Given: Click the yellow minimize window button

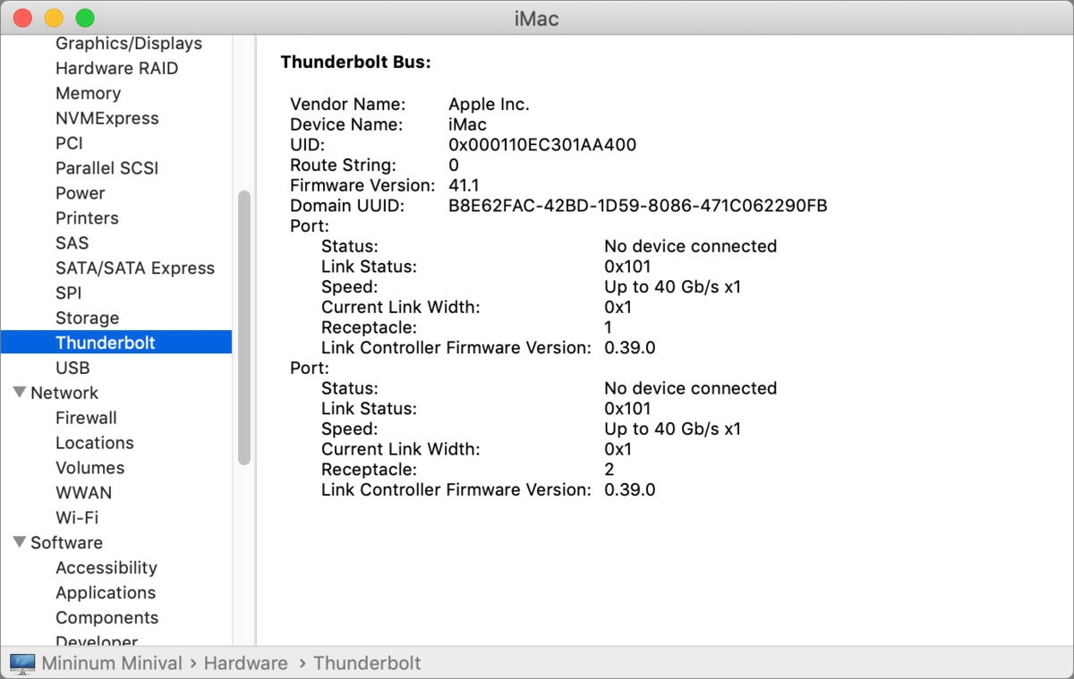Looking at the screenshot, I should click(x=54, y=18).
